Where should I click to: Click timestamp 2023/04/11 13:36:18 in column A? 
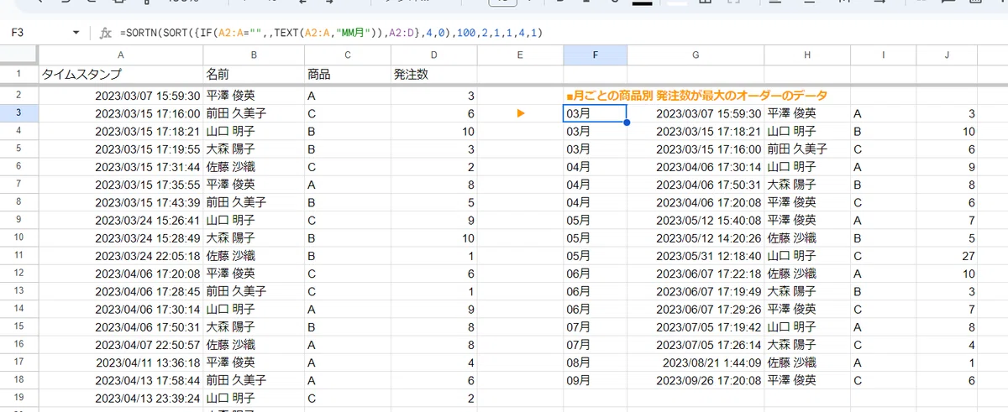(x=147, y=362)
